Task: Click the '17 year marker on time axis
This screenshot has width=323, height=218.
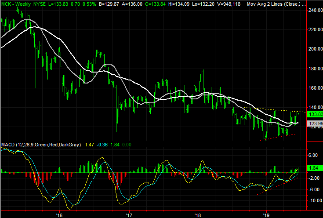Action: 129,215
